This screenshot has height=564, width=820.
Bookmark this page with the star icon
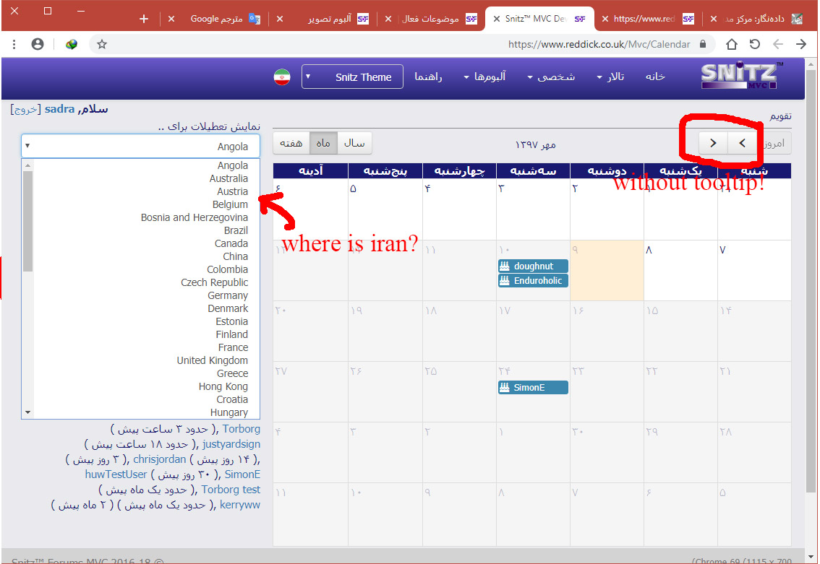coord(102,44)
